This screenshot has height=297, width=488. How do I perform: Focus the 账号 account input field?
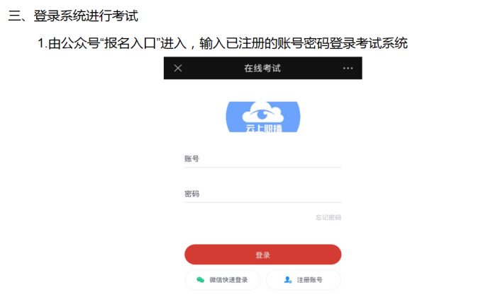pyautogui.click(x=263, y=159)
